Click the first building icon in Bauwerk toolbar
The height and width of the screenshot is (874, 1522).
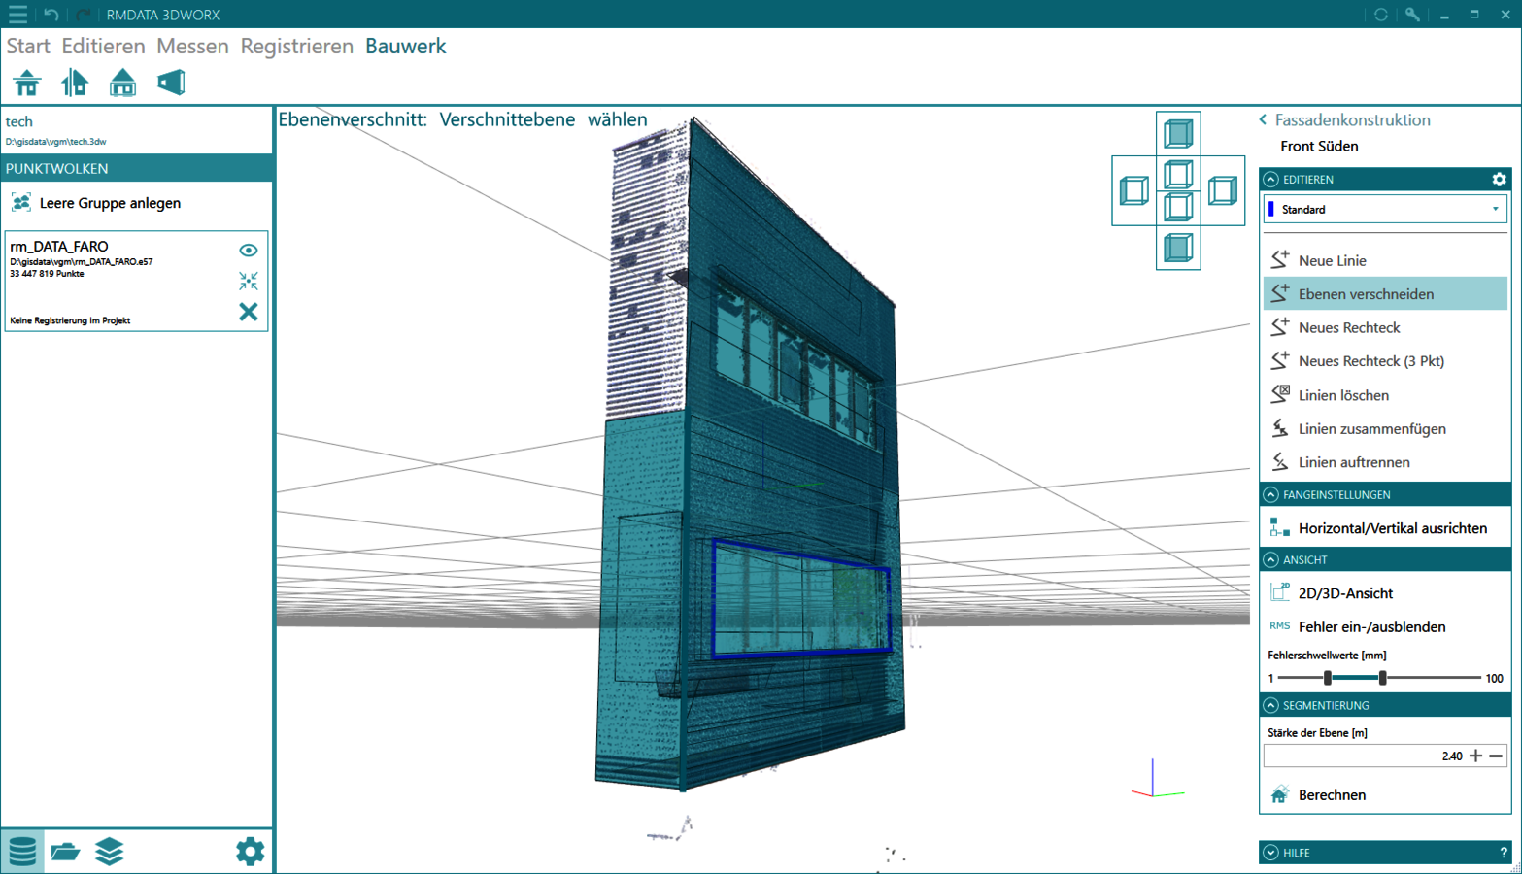27,84
